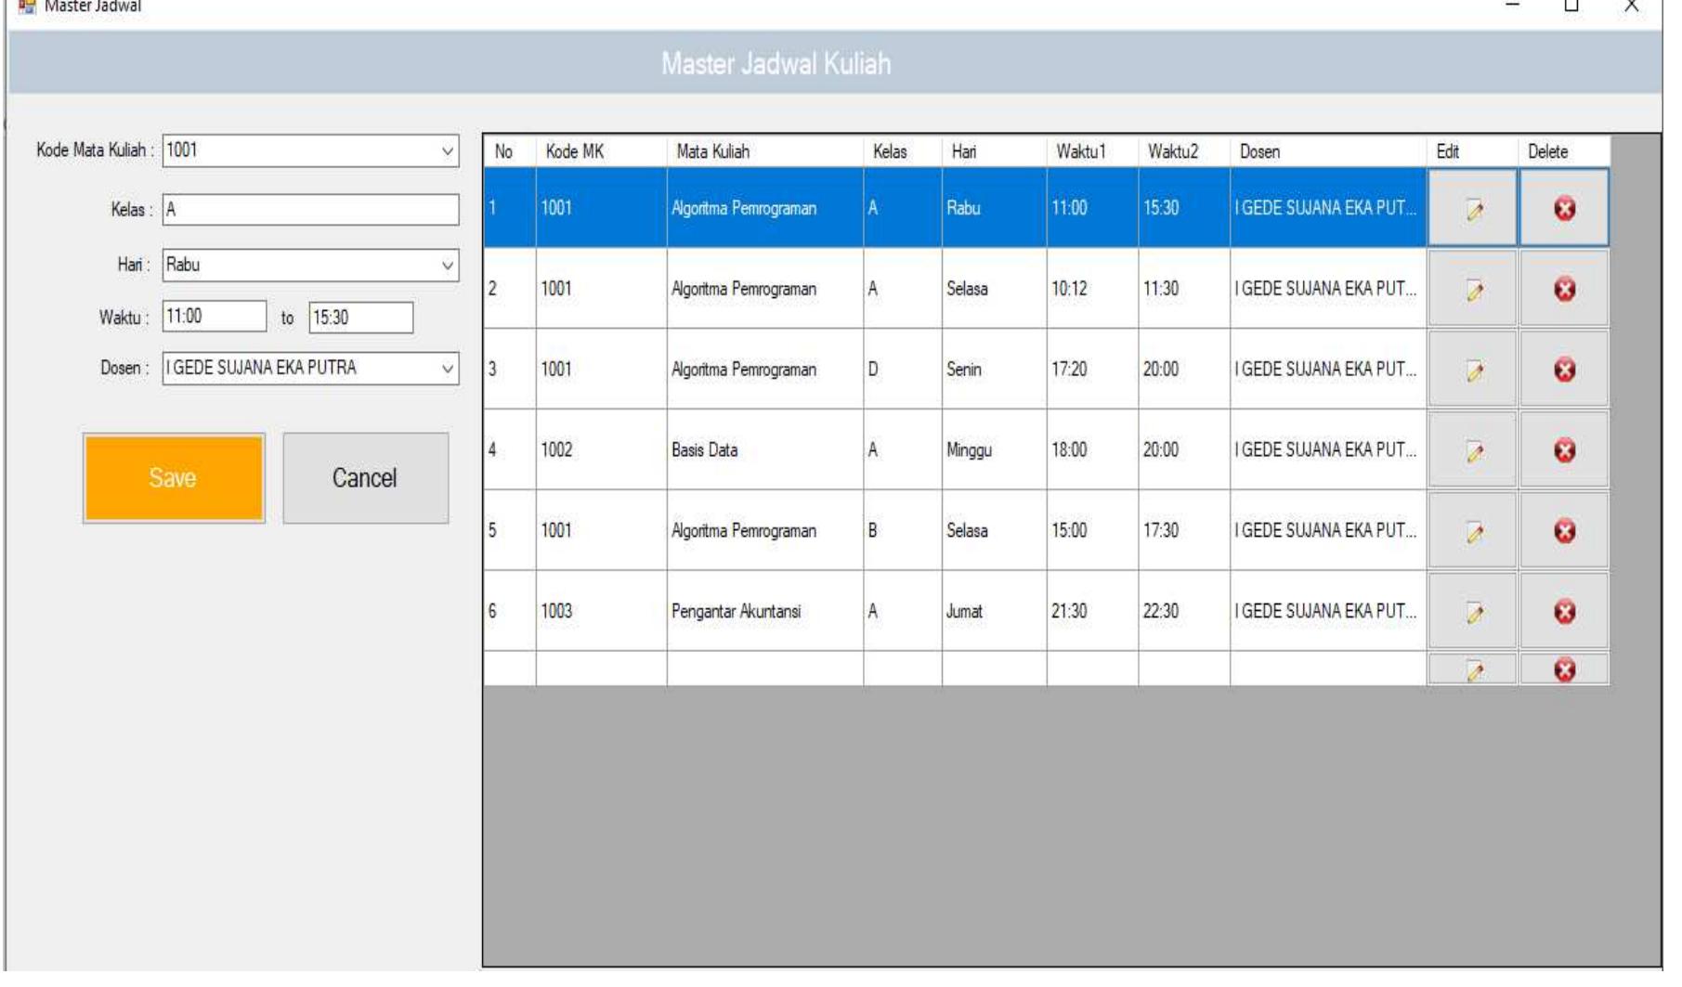1682x987 pixels.
Task: Select the 'Jumat' cell
Action: pyautogui.click(x=995, y=612)
